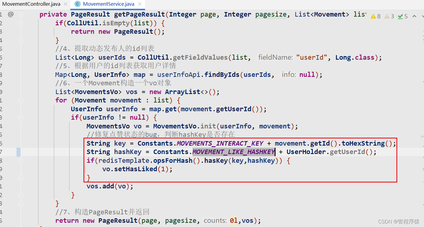424x227 pixels.
Task: Click the MovementService class file icon
Action: point(78,4)
